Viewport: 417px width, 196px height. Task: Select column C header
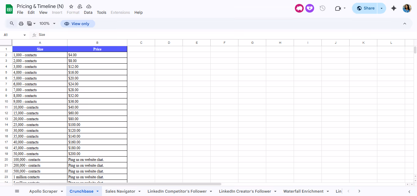pyautogui.click(x=141, y=43)
